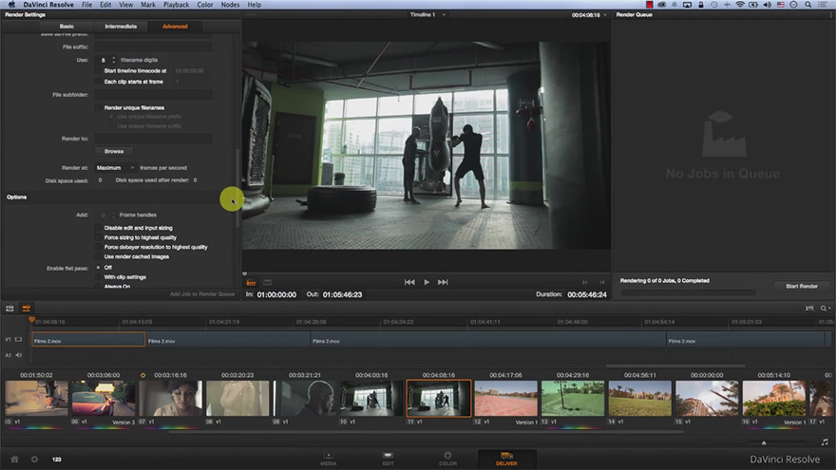
Task: Select clip 05 thumbnail
Action: click(36, 398)
